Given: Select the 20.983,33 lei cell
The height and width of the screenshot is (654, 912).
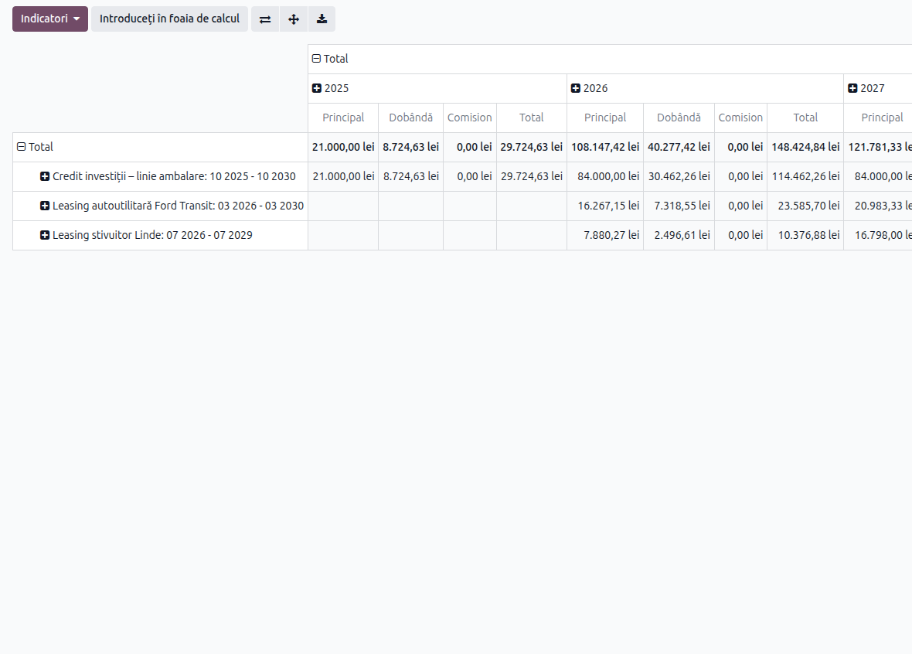Looking at the screenshot, I should [878, 206].
